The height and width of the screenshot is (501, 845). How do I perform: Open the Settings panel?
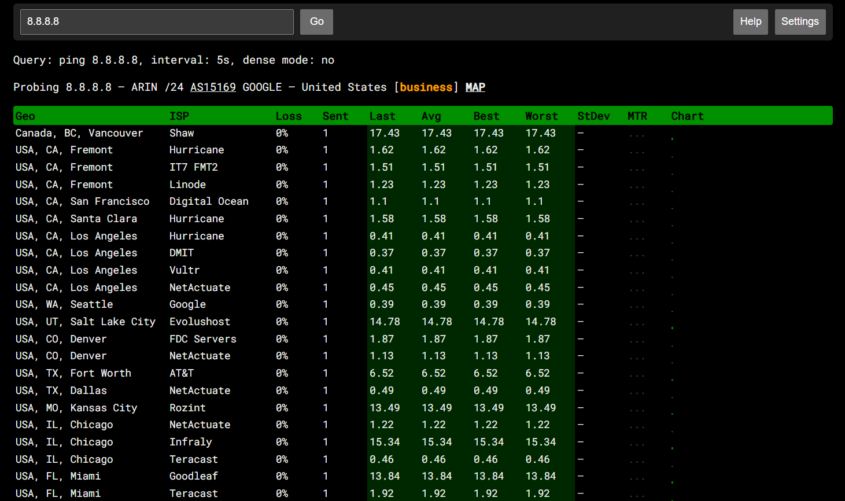[800, 22]
